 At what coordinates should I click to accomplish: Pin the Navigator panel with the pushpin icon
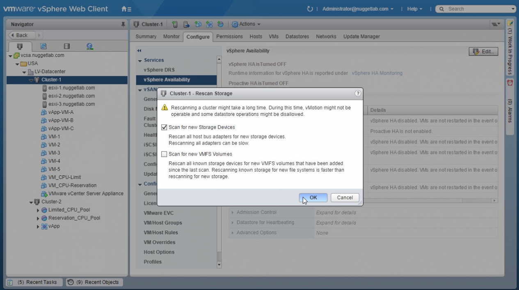[x=123, y=25]
